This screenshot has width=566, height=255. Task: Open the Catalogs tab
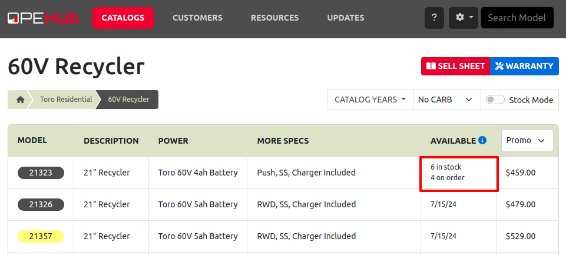click(123, 18)
